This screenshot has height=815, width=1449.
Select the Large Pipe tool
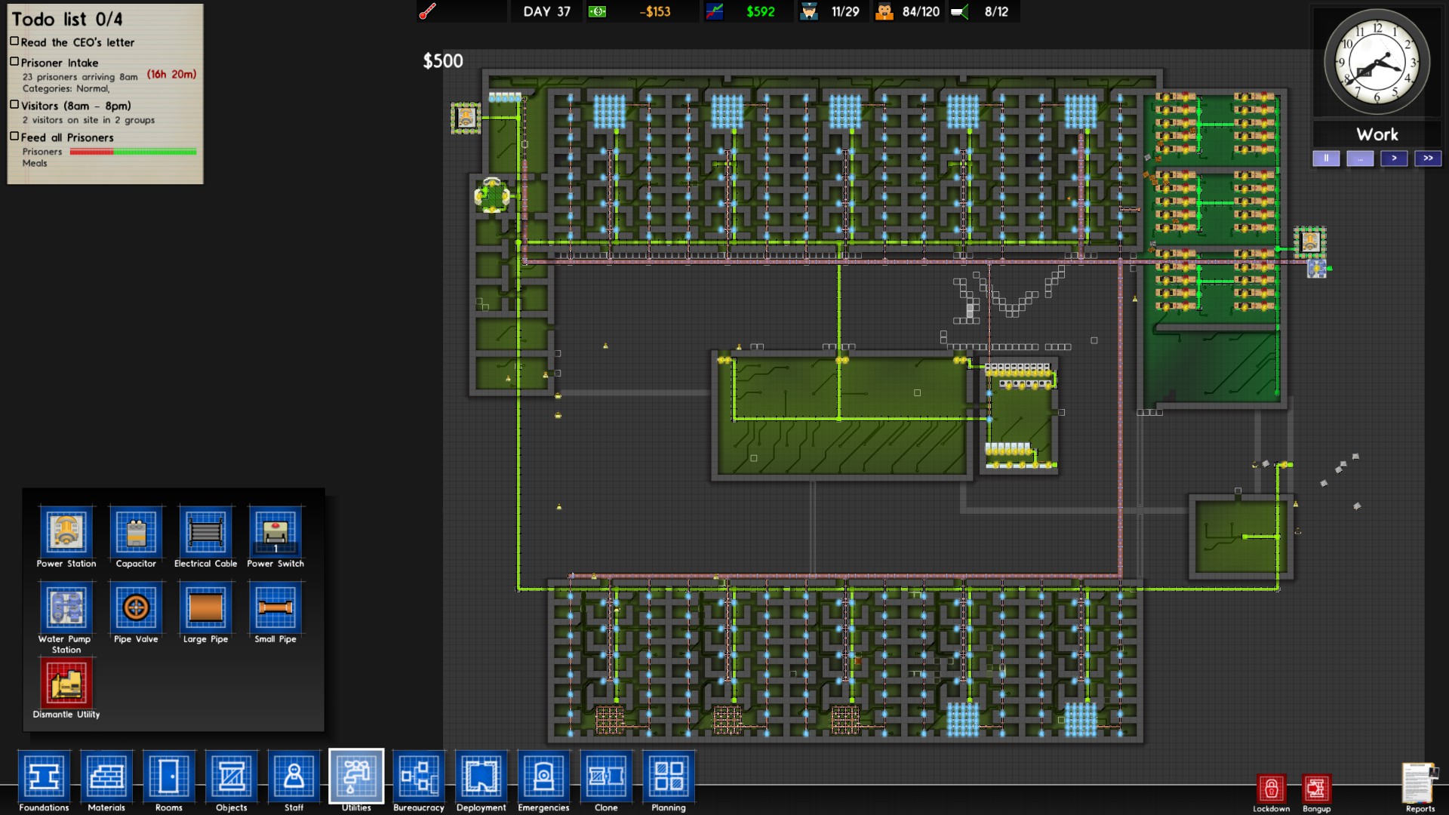point(205,607)
